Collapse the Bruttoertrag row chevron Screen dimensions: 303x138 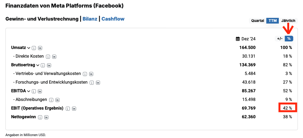click(38, 65)
